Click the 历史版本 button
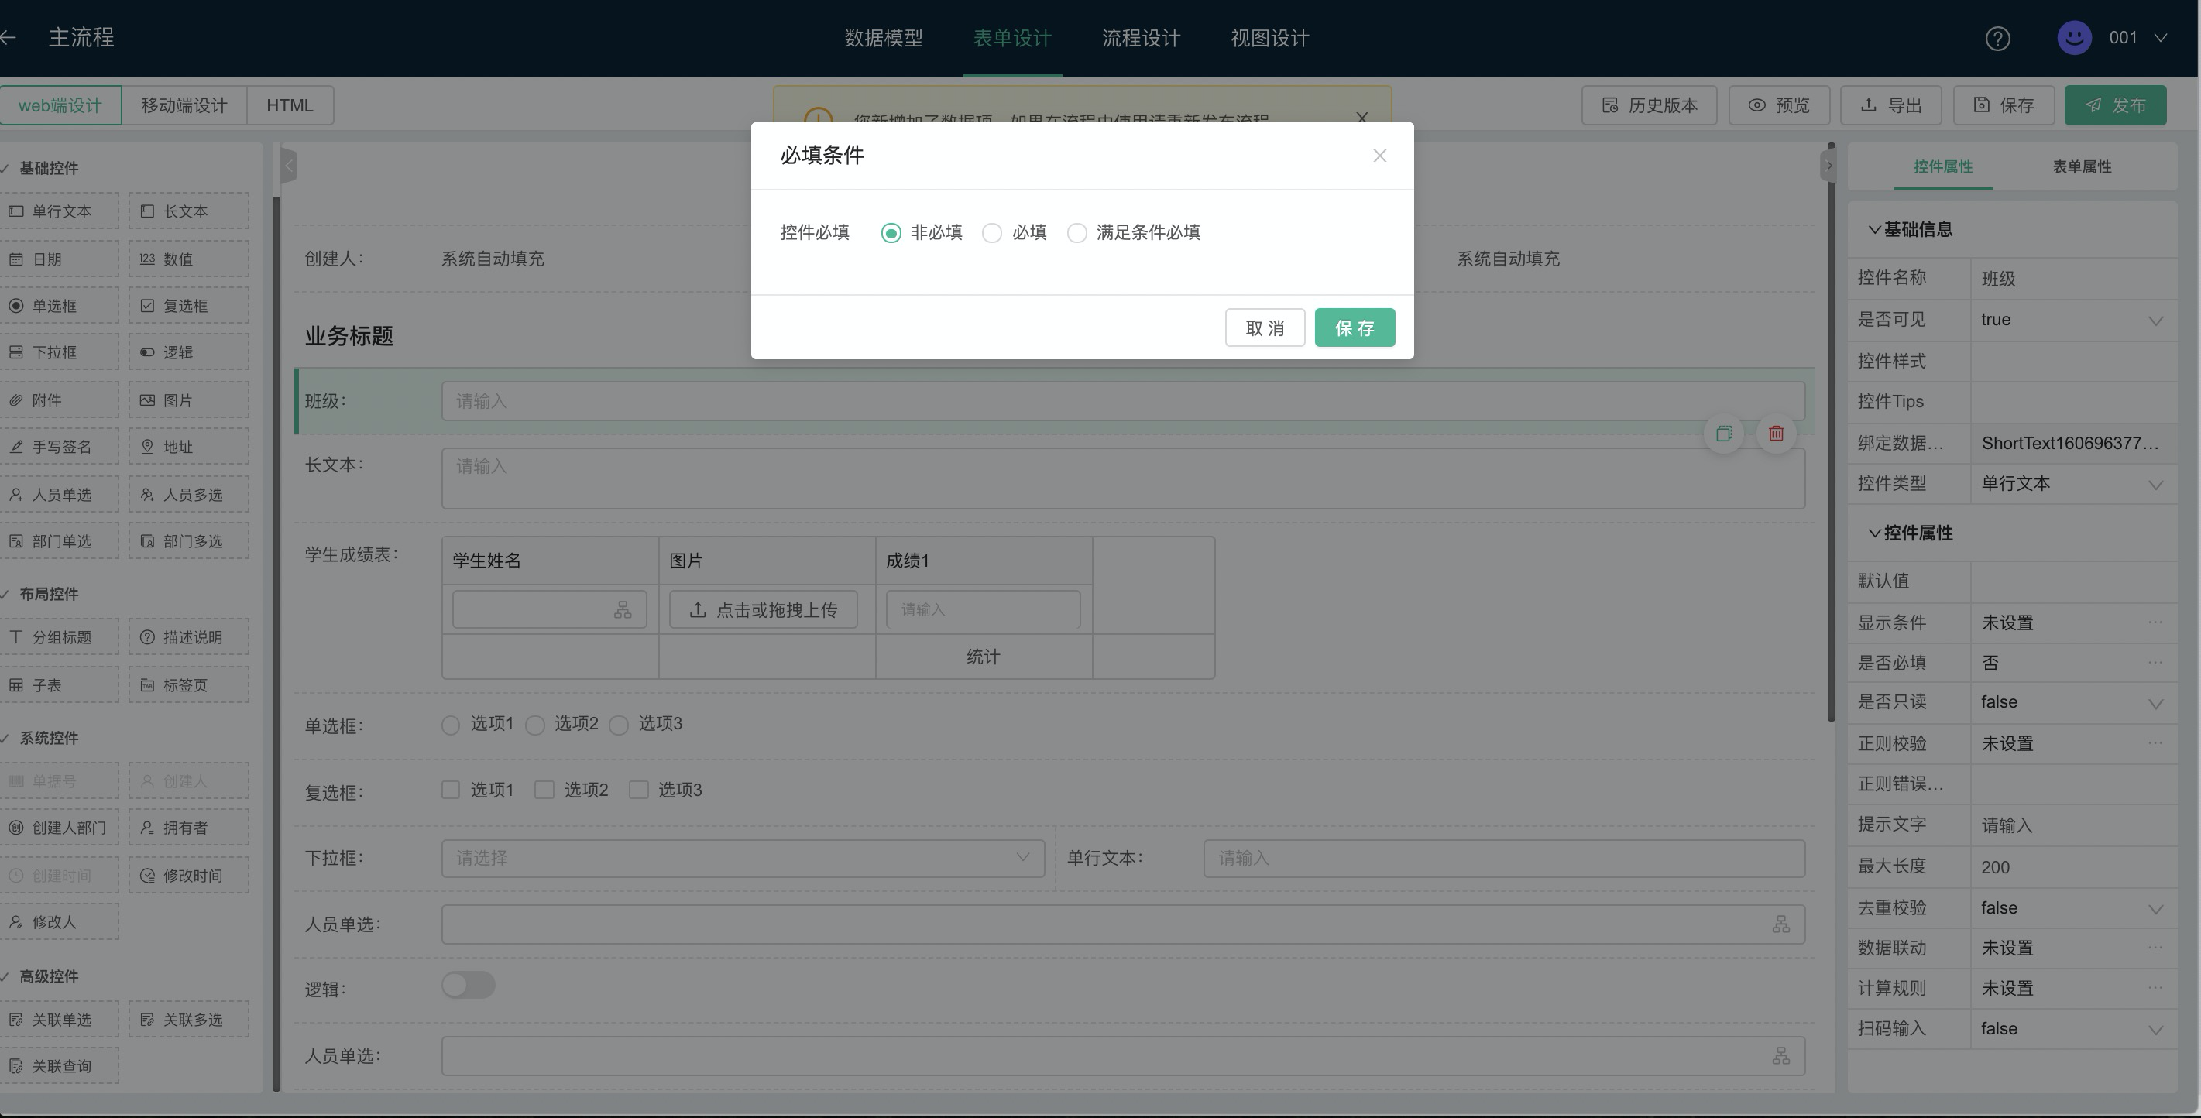The width and height of the screenshot is (2201, 1118). (1649, 105)
